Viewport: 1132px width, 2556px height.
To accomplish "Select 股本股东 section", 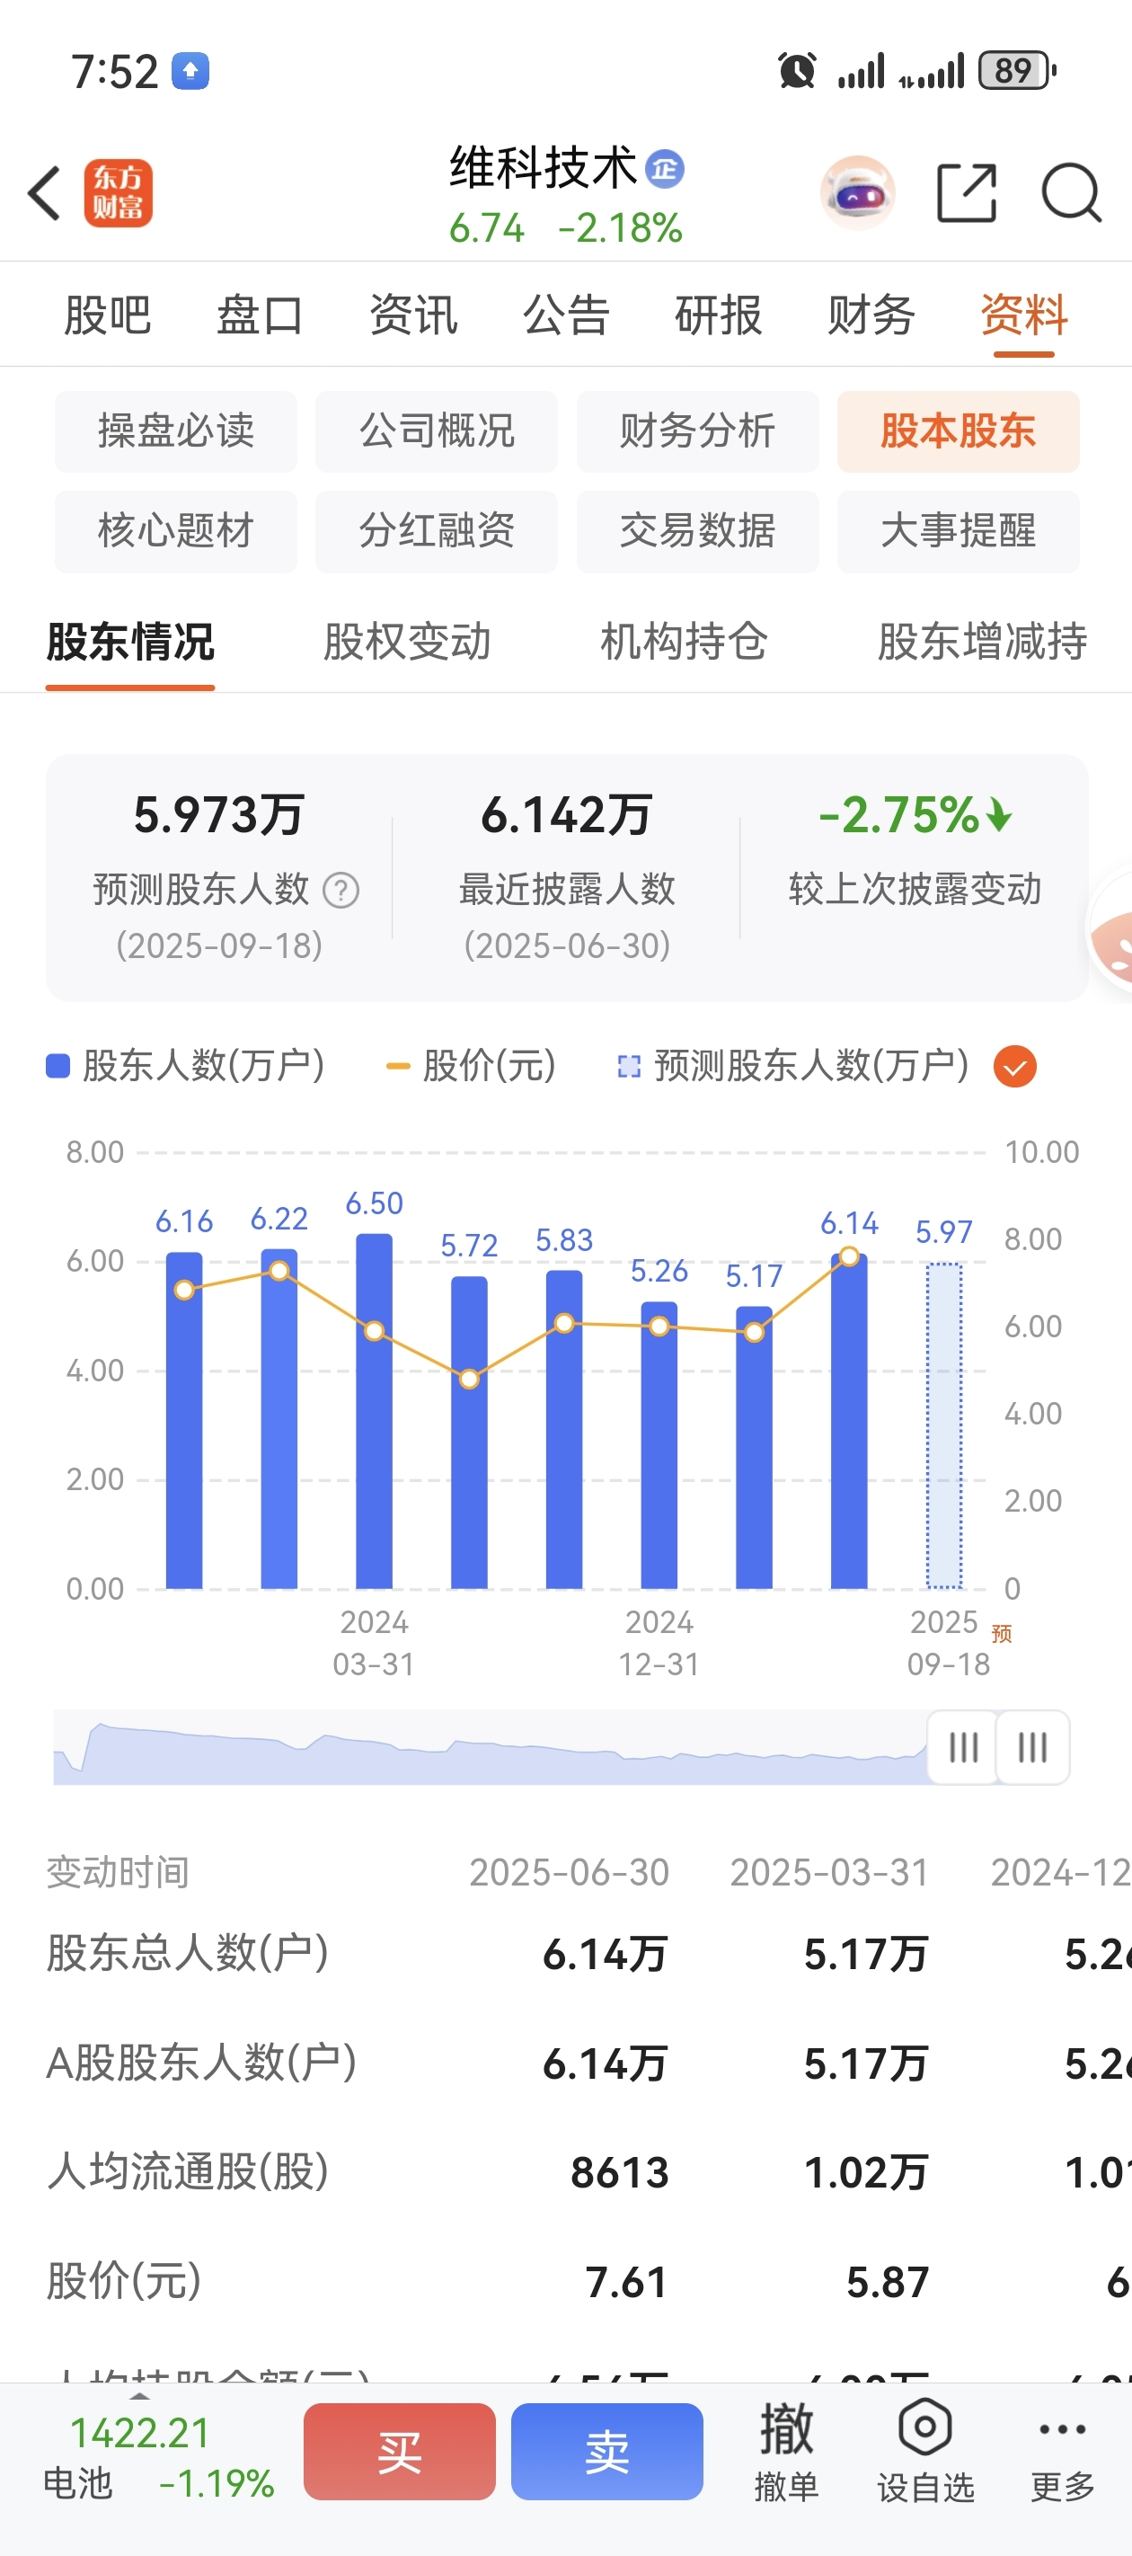I will tap(959, 431).
